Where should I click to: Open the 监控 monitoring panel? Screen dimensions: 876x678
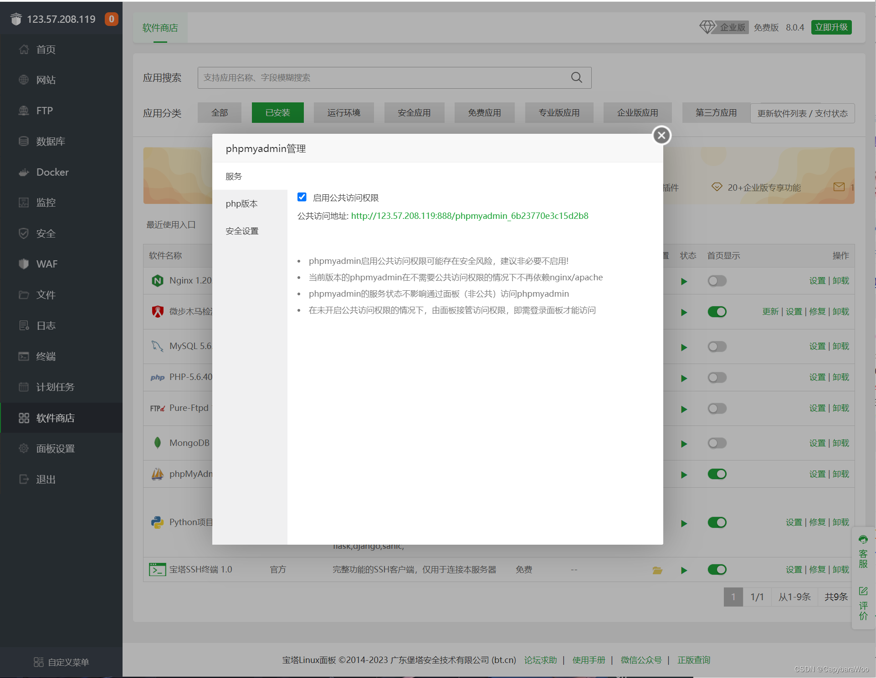46,202
